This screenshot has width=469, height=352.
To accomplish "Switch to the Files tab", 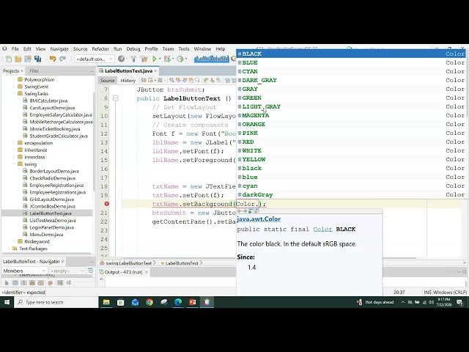I will click(x=34, y=71).
